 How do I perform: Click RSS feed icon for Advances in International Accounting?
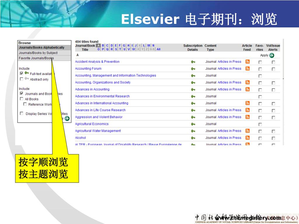pos(248,103)
